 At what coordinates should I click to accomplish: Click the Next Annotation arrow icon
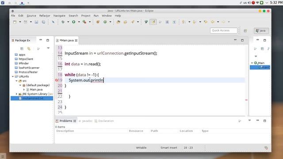184,22
